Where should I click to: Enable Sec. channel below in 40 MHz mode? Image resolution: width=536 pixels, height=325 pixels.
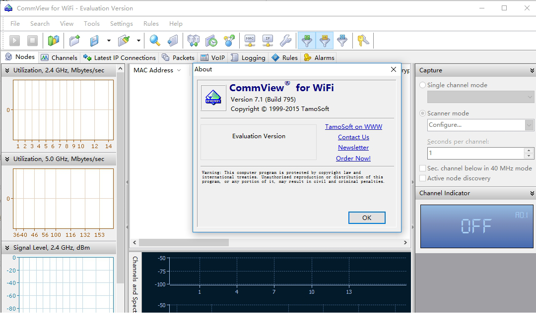click(422, 168)
